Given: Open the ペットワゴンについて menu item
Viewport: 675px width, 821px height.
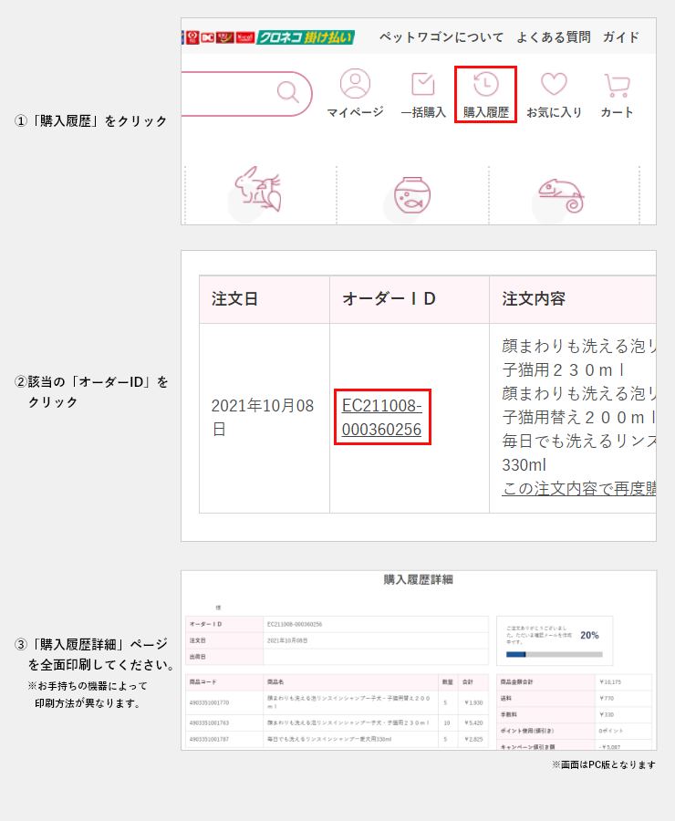Looking at the screenshot, I should point(441,37).
